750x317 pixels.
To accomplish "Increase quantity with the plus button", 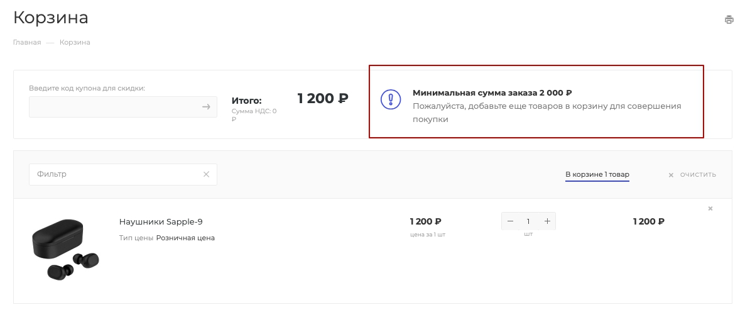I will 547,221.
